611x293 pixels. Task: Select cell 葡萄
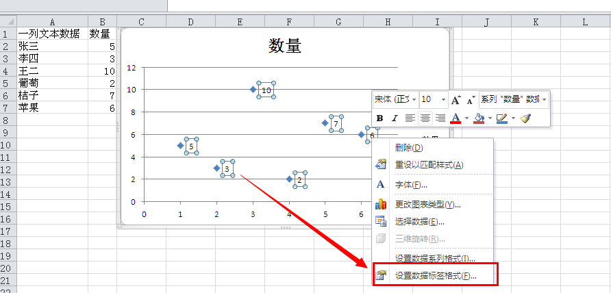[52, 84]
